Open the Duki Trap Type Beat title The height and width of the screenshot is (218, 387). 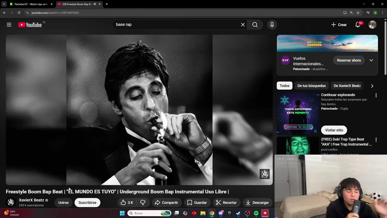click(x=346, y=142)
